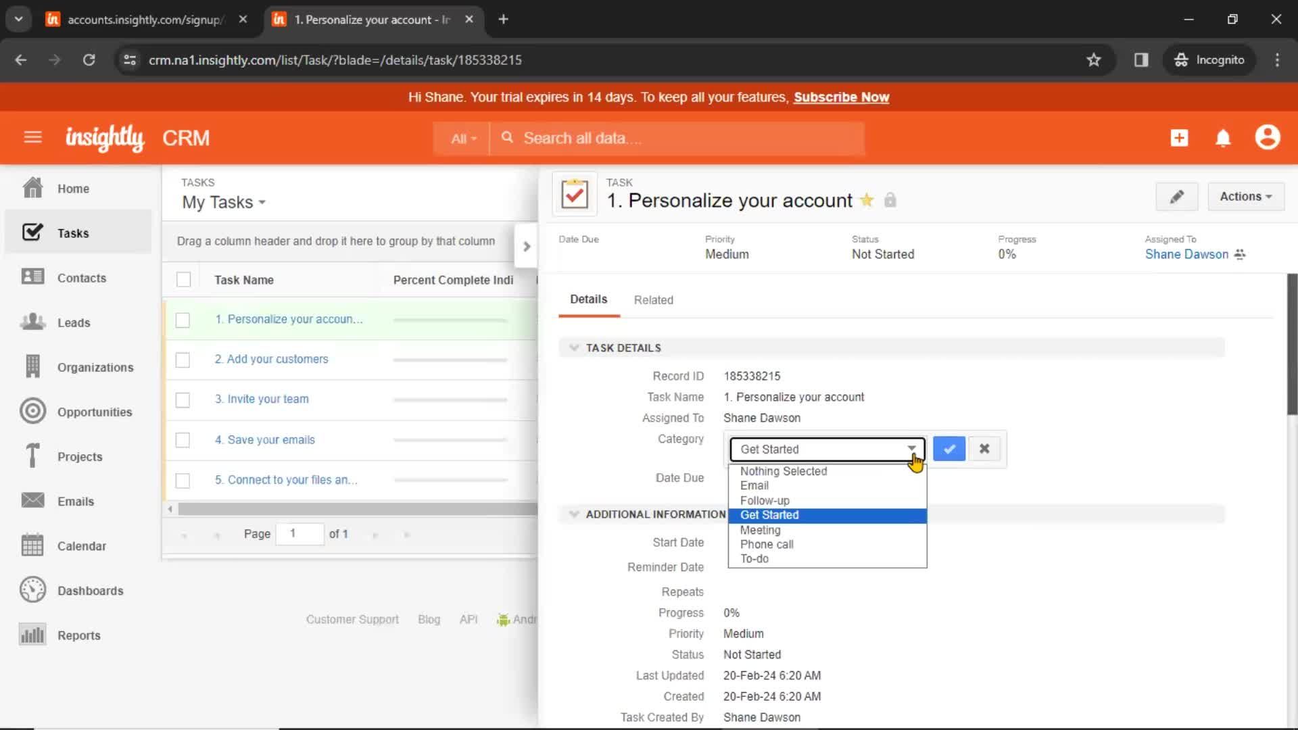
Task: Open the Dashboards section
Action: [89, 590]
